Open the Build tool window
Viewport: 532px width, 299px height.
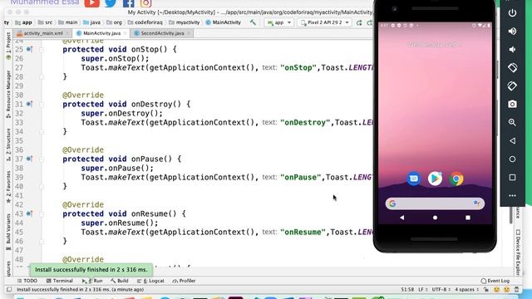(120, 281)
